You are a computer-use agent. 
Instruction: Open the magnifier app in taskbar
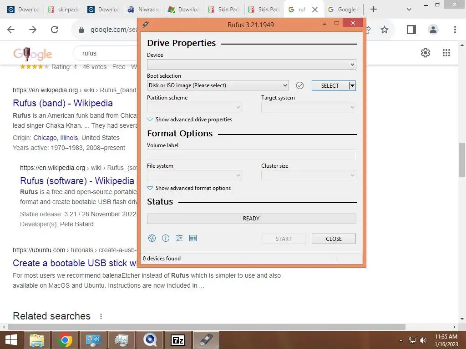click(150, 340)
